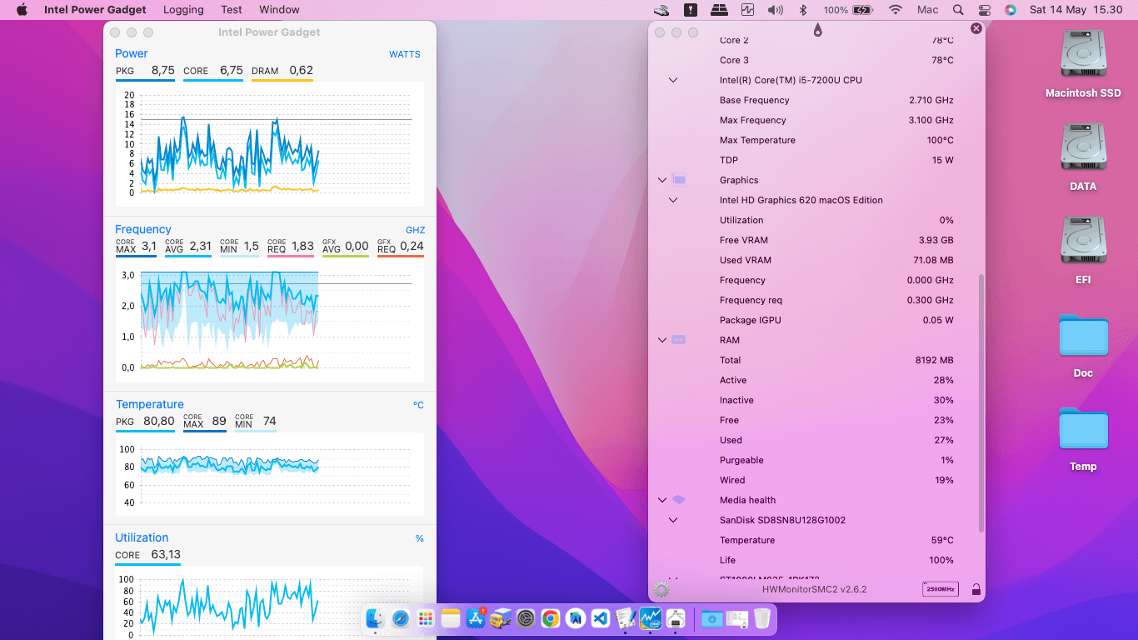This screenshot has height=640, width=1138.
Task: Launch Siri from menu bar
Action: pyautogui.click(x=1011, y=10)
